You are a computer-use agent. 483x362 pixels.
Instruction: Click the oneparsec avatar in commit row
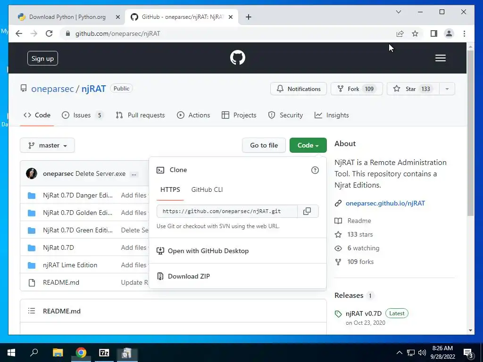(32, 173)
